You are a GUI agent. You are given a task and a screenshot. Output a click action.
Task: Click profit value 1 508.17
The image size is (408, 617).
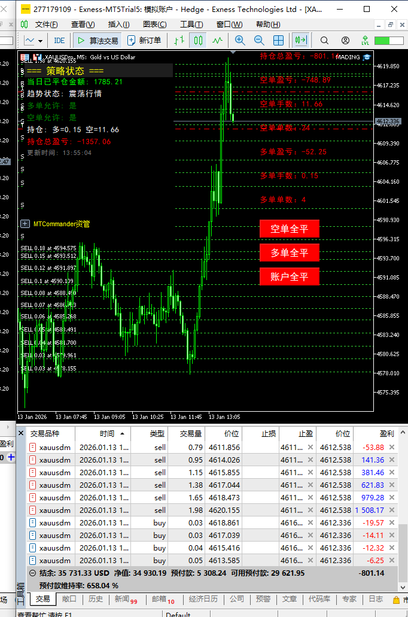pyautogui.click(x=370, y=510)
